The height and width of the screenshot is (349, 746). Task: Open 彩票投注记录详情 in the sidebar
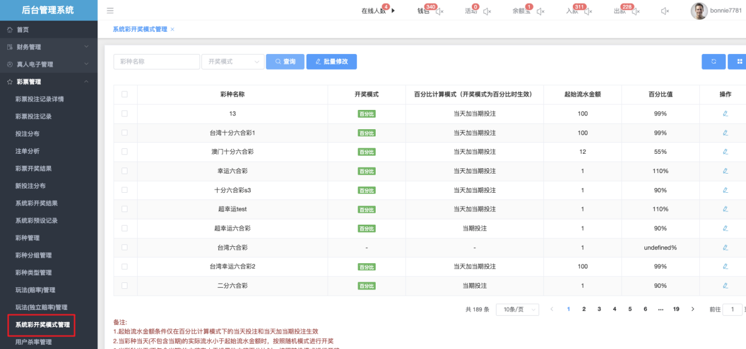pos(40,99)
